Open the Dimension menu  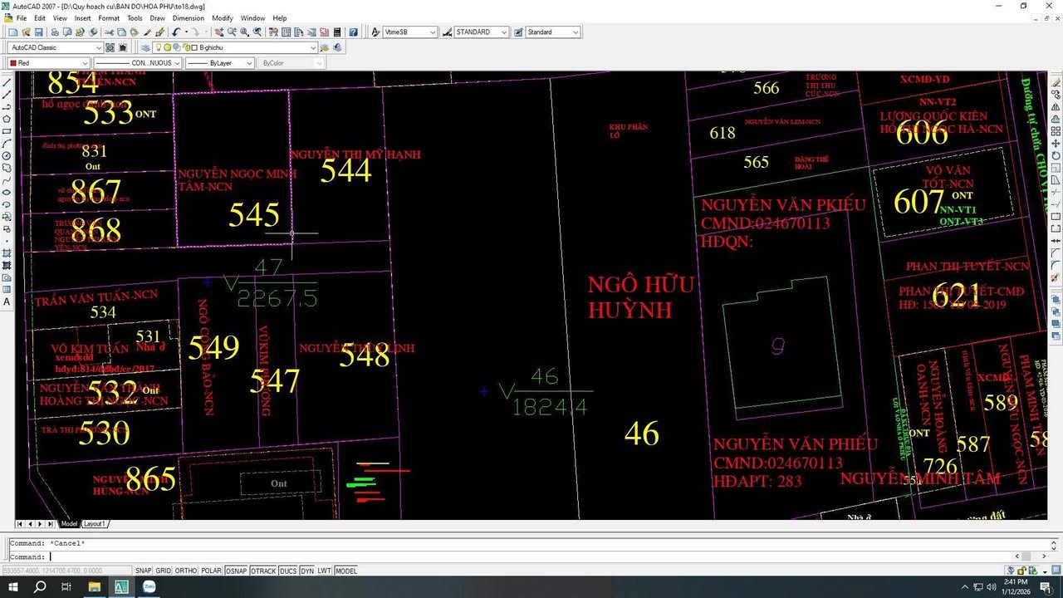[x=189, y=17]
